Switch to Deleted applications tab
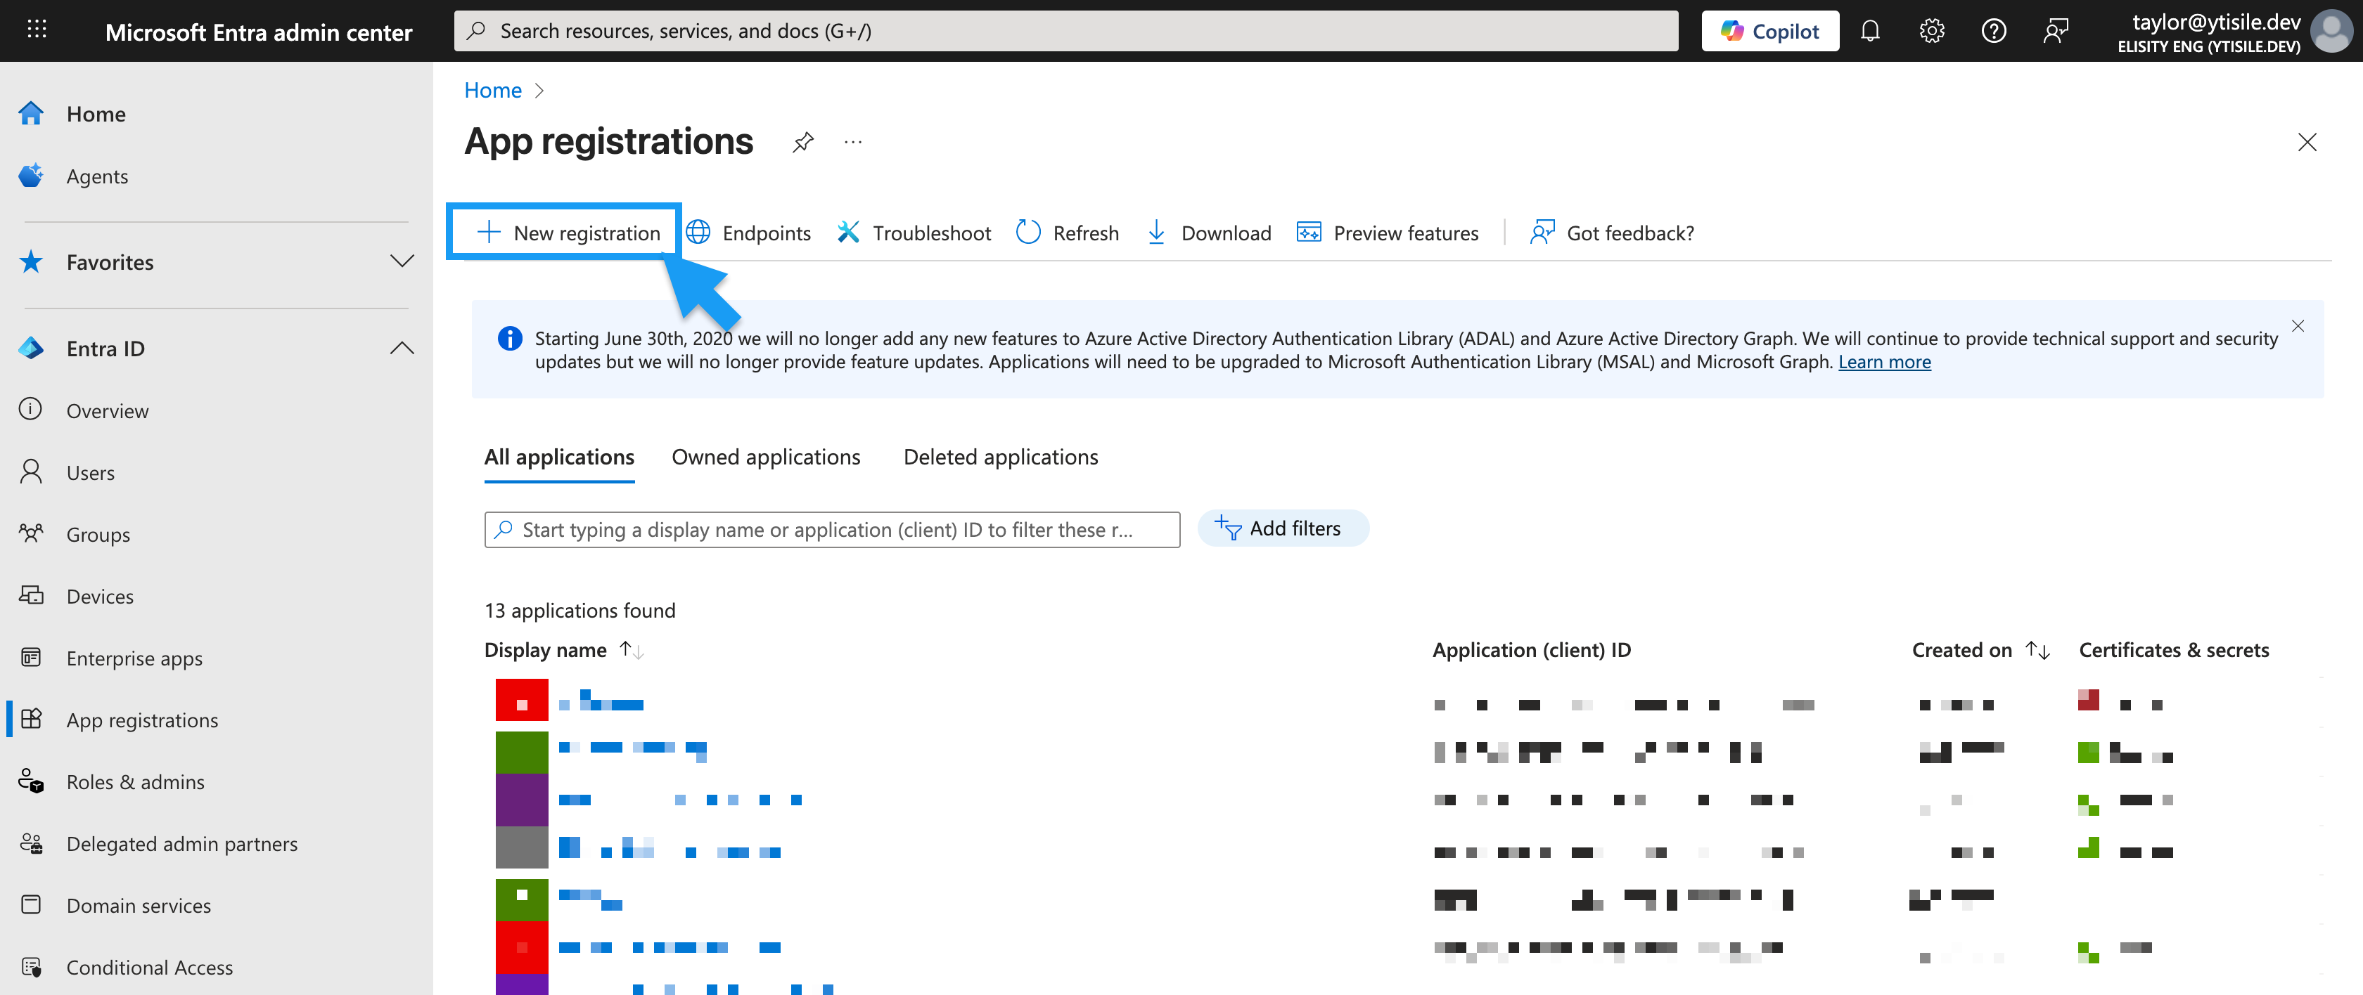The height and width of the screenshot is (995, 2363). tap(1001, 457)
